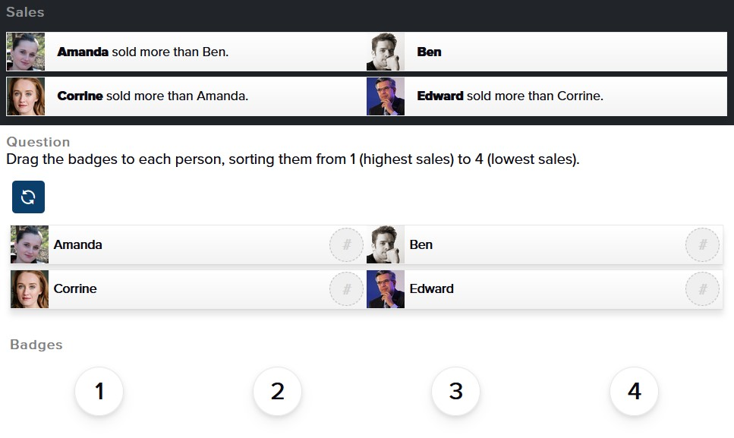This screenshot has width=734, height=438.
Task: Select badge number 1
Action: click(x=98, y=391)
